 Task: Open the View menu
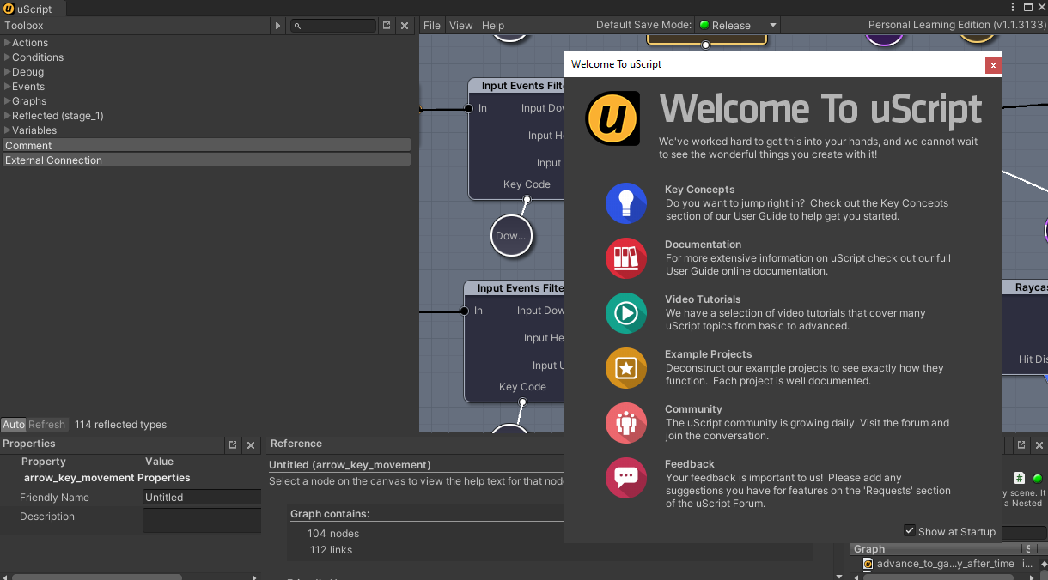click(461, 26)
